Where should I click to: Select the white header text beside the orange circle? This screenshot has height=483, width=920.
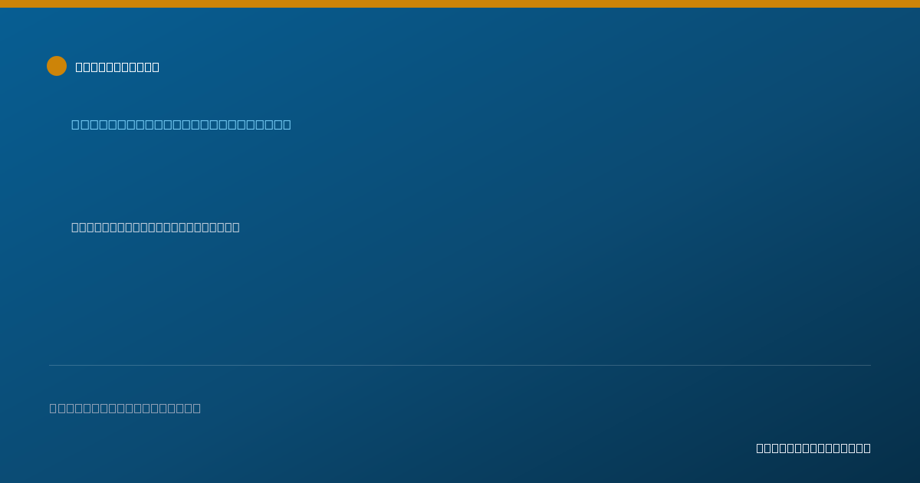pos(117,67)
